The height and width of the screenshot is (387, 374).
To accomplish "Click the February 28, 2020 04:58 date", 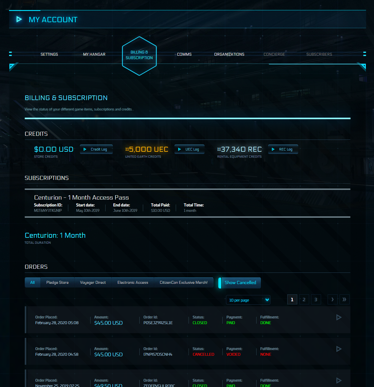I will tap(57, 354).
